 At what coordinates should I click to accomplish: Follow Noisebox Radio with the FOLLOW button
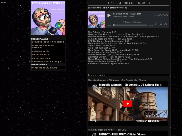pos(131,17)
